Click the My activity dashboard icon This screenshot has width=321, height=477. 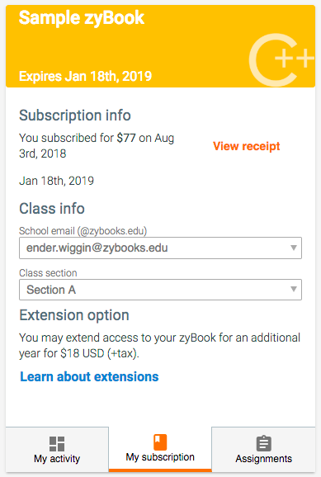tap(57, 444)
